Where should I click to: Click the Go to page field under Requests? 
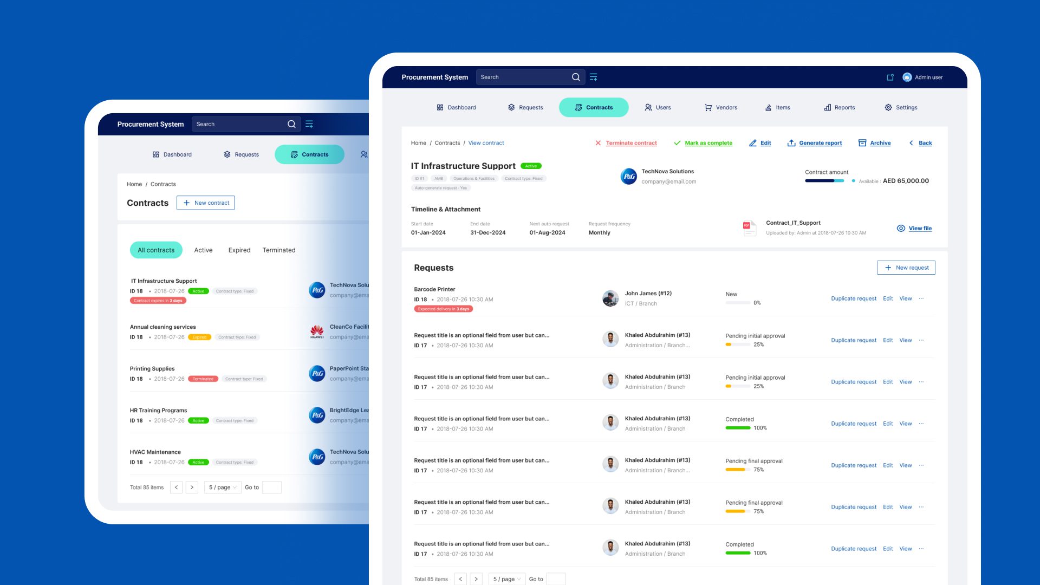(556, 579)
